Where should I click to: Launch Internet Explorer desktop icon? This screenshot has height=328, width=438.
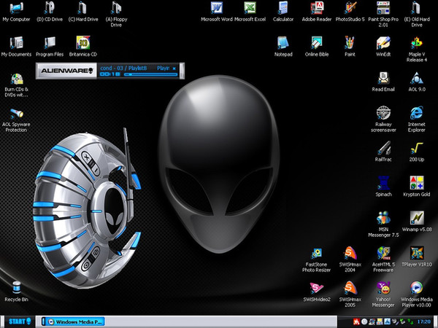(x=417, y=112)
